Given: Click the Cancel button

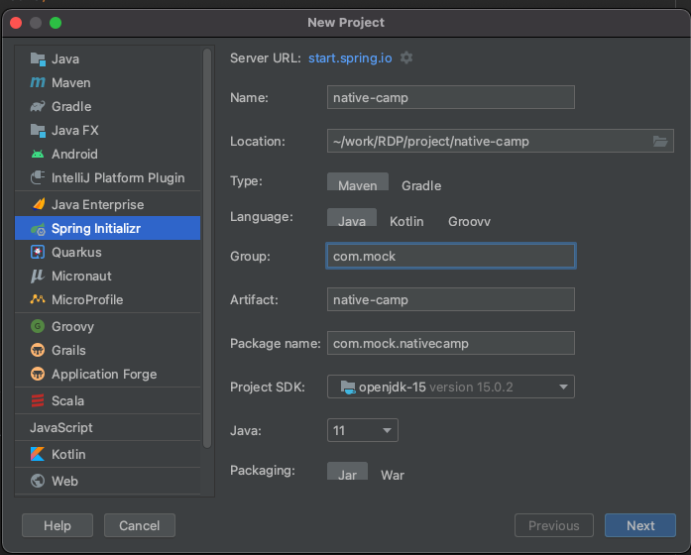Looking at the screenshot, I should click(140, 525).
